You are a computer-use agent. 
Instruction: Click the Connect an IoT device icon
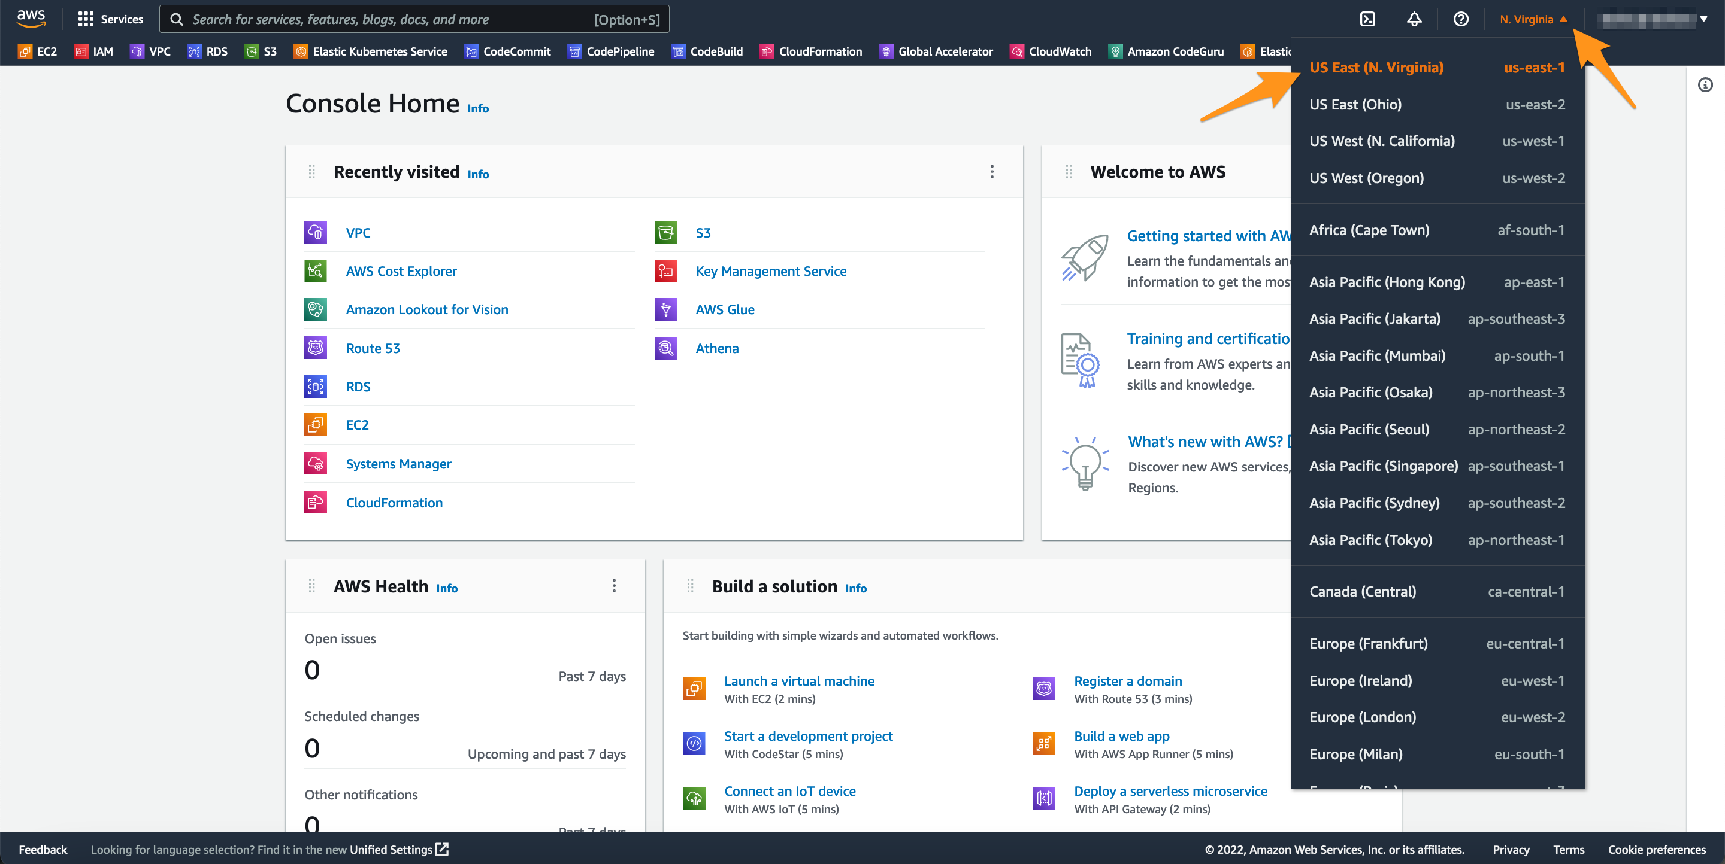(x=694, y=798)
